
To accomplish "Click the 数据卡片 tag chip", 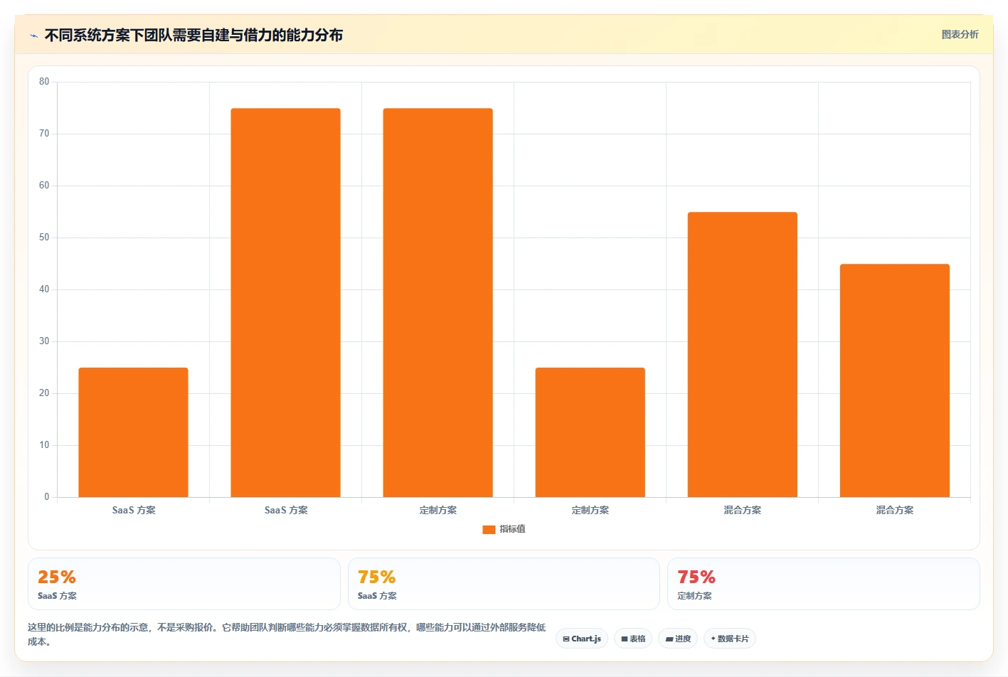I will [x=730, y=639].
